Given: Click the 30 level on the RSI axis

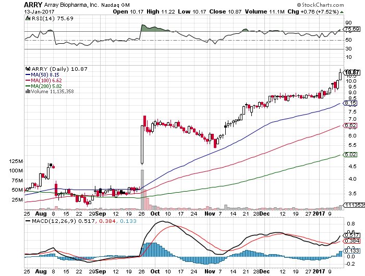Looking at the screenshot, I should [349, 49].
